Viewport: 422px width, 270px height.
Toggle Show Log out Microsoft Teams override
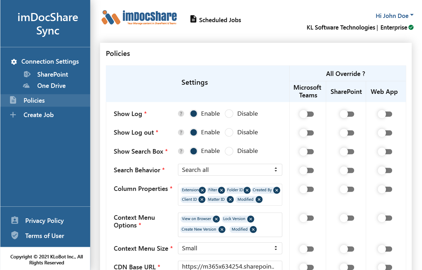point(307,133)
